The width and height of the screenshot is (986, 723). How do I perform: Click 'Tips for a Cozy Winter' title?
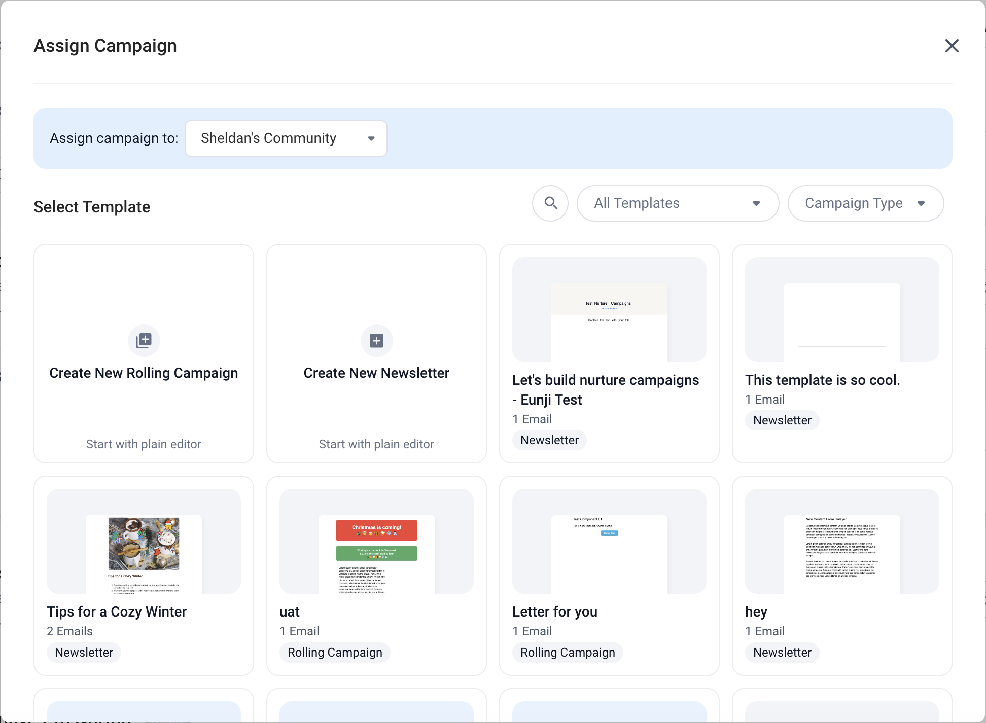[x=117, y=612]
